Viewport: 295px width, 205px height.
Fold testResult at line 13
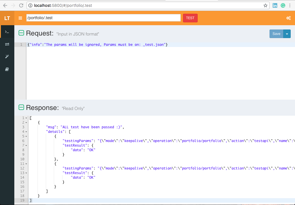(26, 173)
